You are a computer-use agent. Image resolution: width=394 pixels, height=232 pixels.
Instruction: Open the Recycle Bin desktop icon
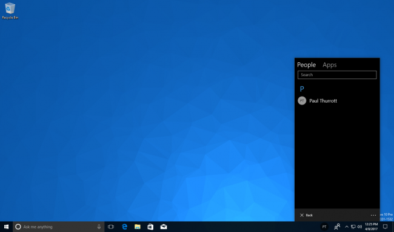pos(10,11)
